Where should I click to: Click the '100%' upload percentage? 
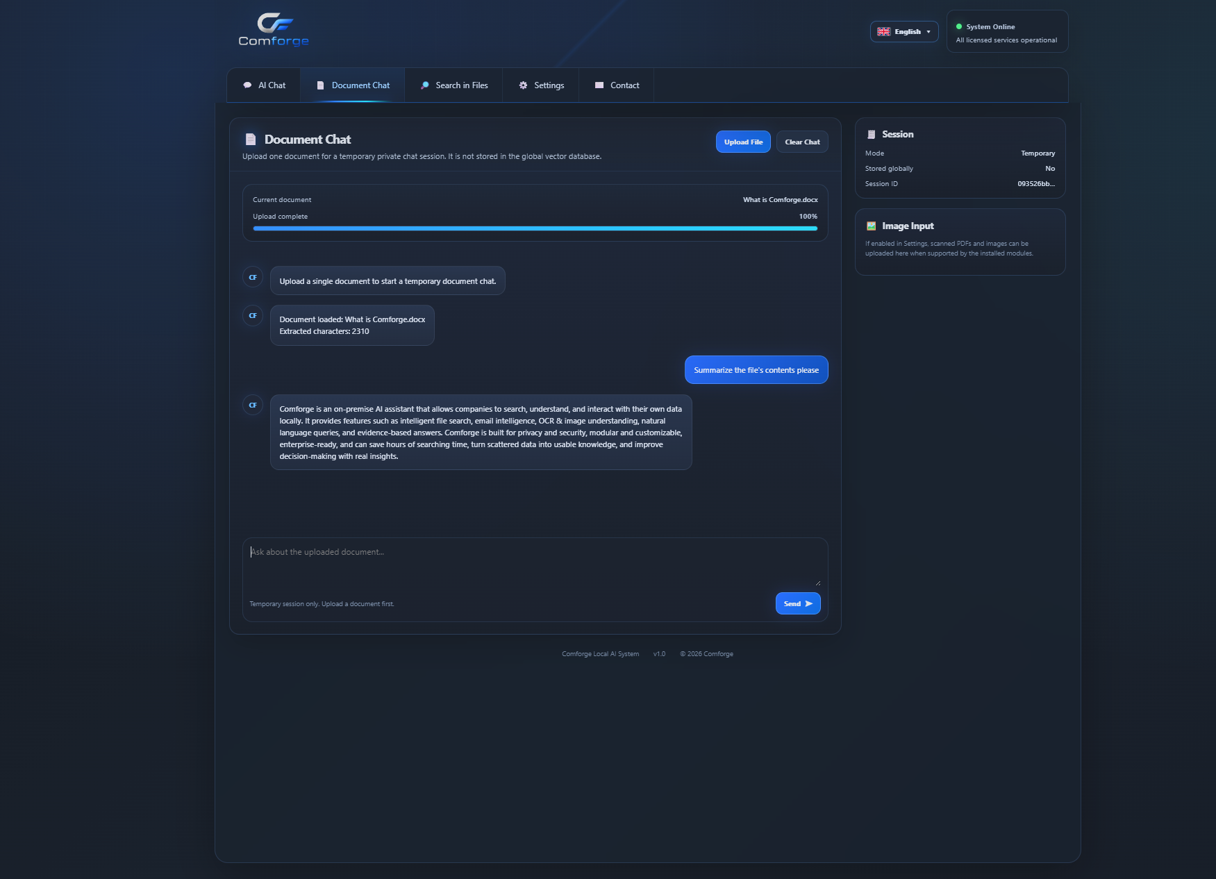point(808,217)
